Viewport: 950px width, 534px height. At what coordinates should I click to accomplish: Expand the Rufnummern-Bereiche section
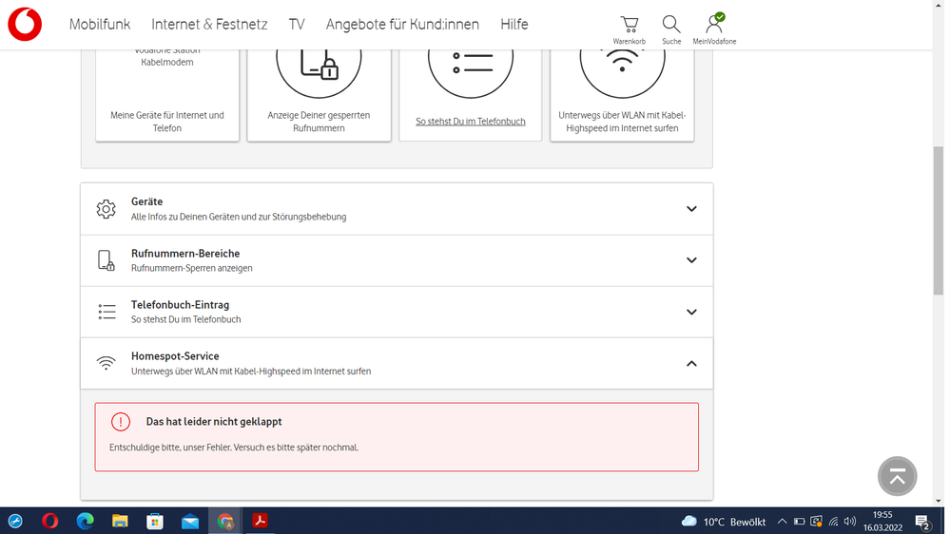pos(691,260)
